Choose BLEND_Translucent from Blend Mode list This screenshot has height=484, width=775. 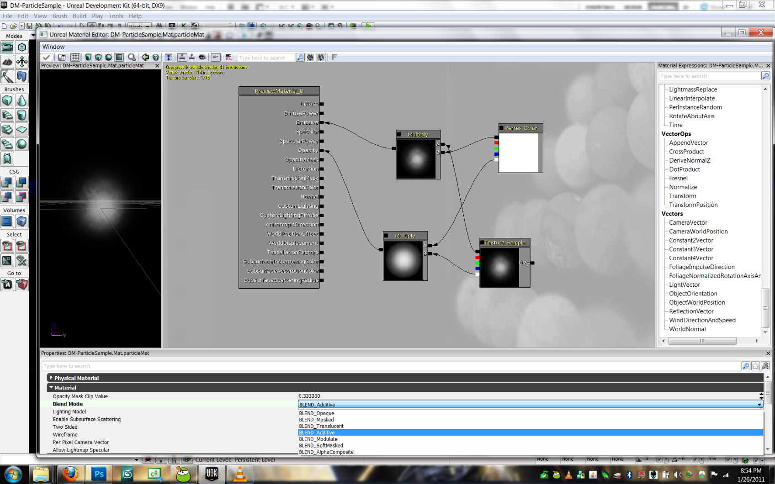tap(531, 426)
